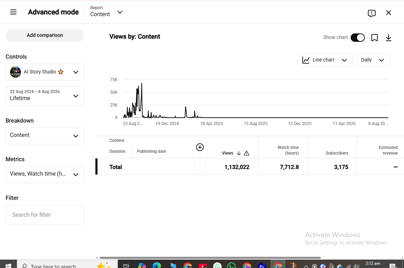Click the 12 Dec 2025 axis label
Screen dimensions: 404x268
299,124
